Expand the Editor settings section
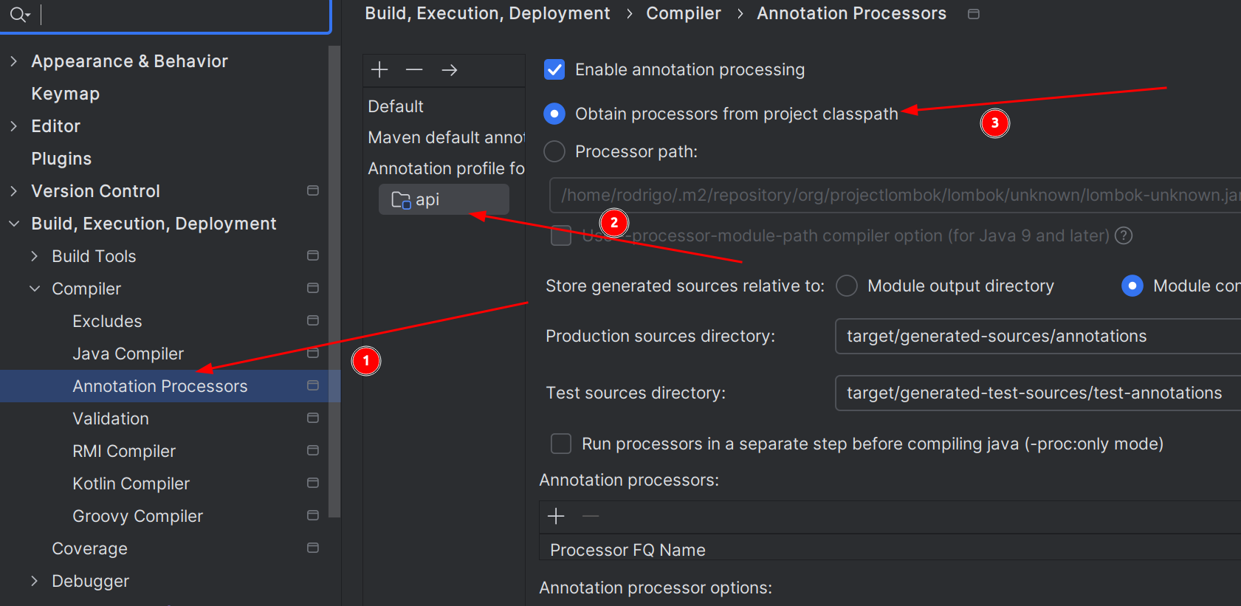1241x606 pixels. coord(13,126)
